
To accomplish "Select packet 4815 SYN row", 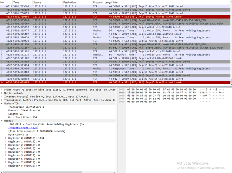I will click(115, 20).
